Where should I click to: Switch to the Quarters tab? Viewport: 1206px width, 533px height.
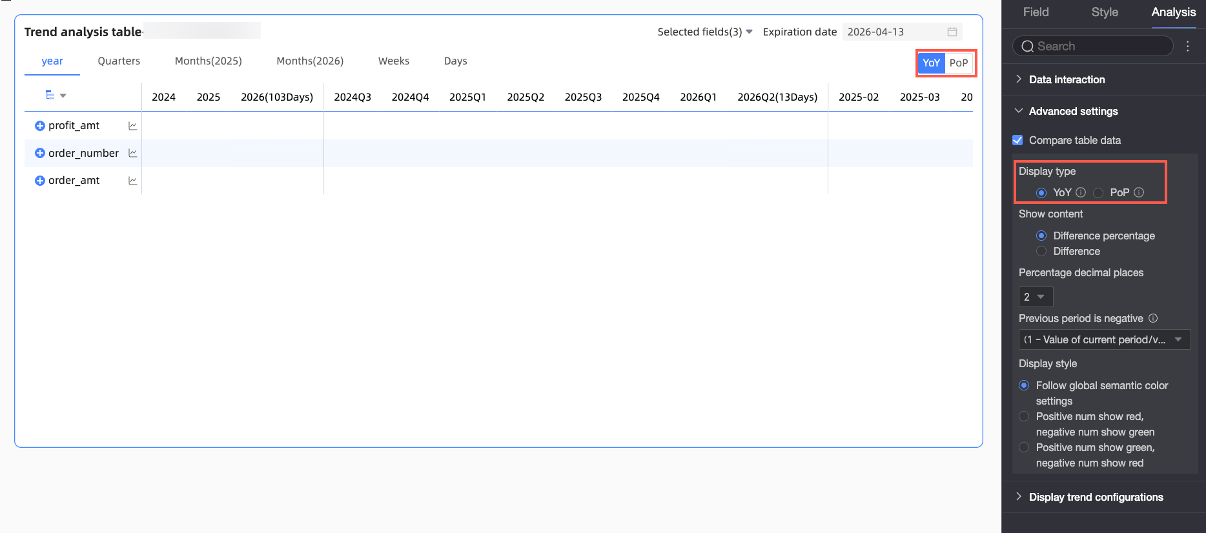(119, 61)
